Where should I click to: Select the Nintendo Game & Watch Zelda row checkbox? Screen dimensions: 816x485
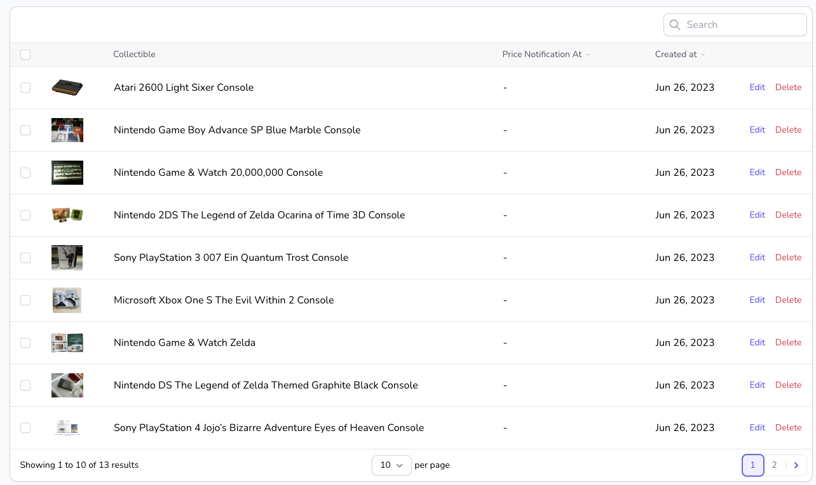[25, 343]
